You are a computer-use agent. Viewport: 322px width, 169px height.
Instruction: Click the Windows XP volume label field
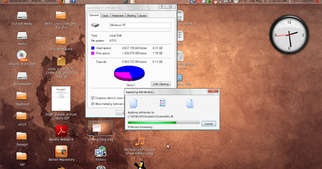coord(140,25)
